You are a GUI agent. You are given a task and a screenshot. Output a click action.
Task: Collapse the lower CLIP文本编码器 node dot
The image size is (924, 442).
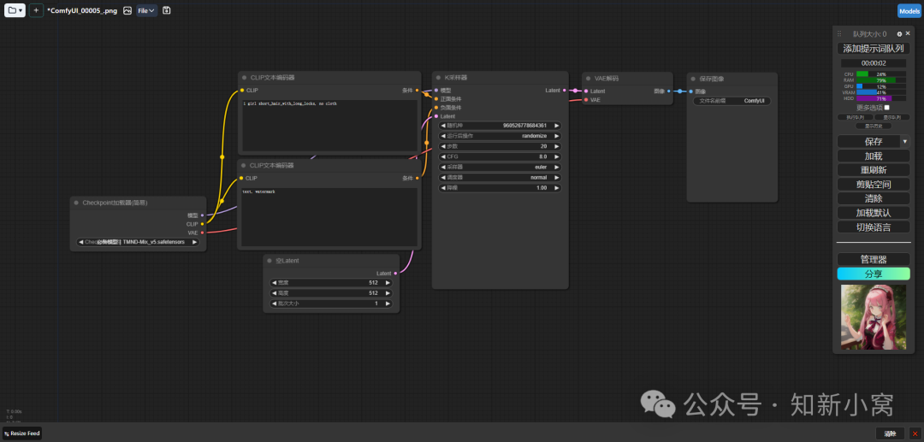(x=243, y=165)
